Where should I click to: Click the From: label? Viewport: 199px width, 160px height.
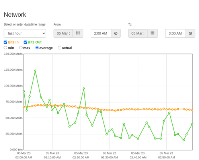[x=57, y=25]
